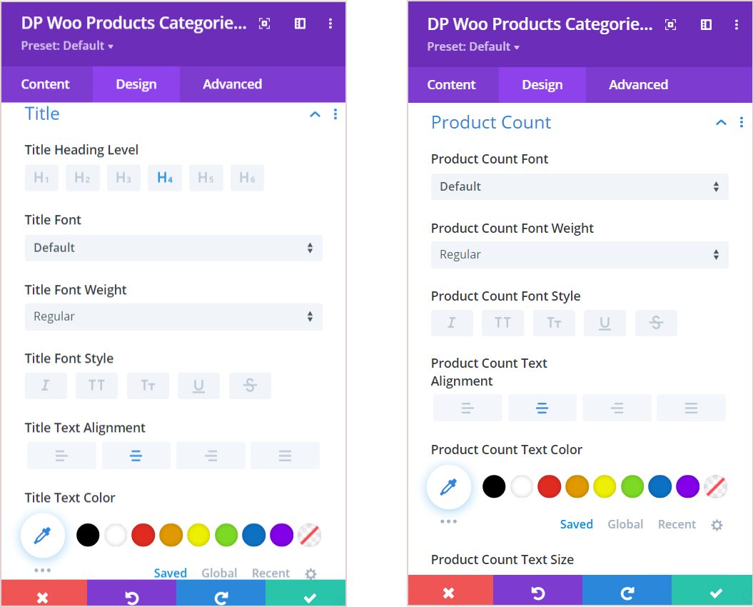
Task: Apply italic style to the Title font
Action: [46, 386]
